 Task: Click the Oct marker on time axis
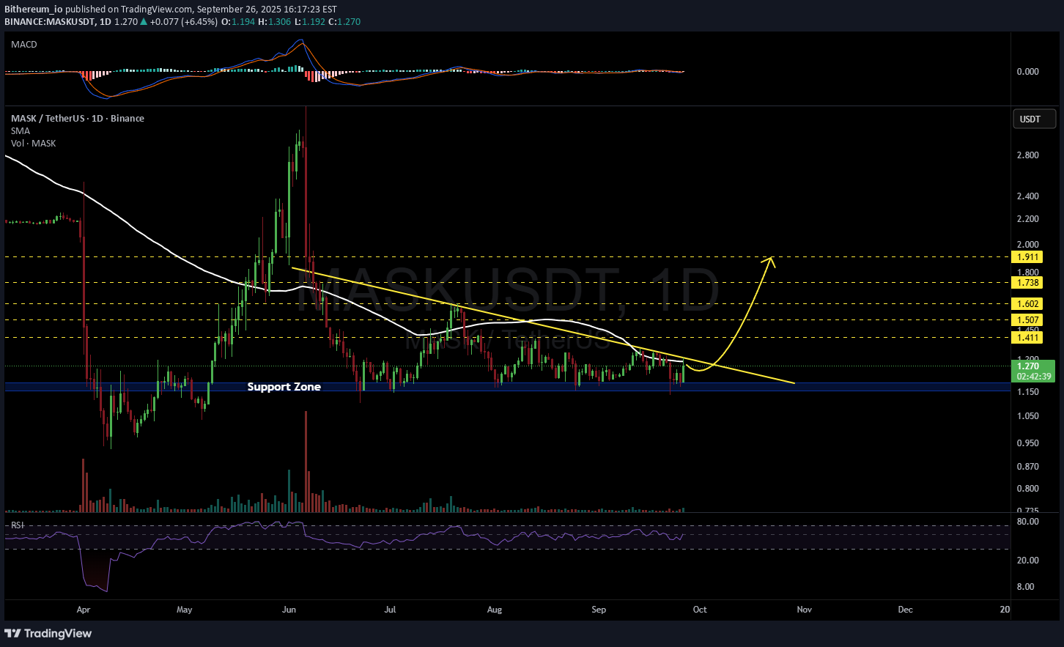700,610
